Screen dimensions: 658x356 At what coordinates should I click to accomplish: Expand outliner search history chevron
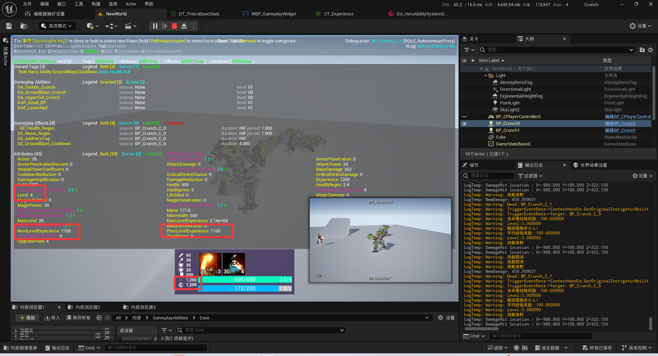click(x=631, y=50)
